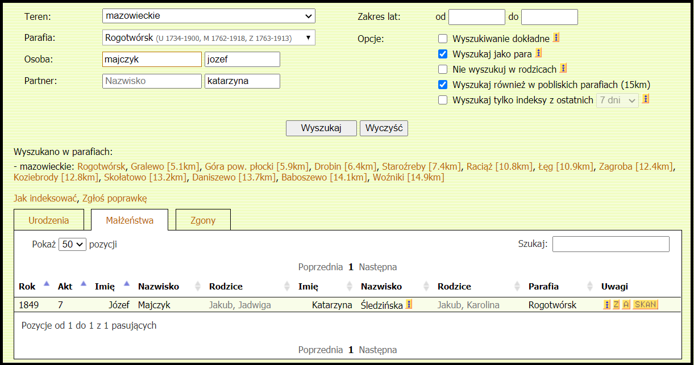Image resolution: width=694 pixels, height=365 pixels.
Task: Click the Szukaj filter input field
Action: click(x=610, y=244)
